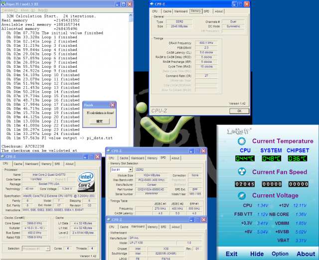Click the Current Temperature snowflake icon
Screen dimensions: 319x260
tap(241, 141)
